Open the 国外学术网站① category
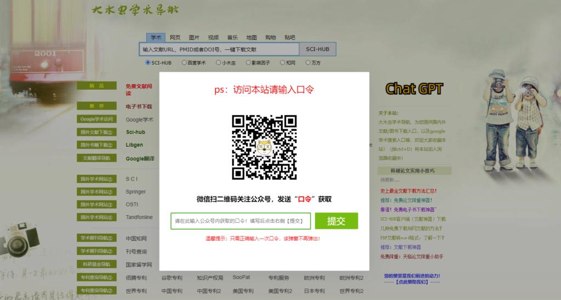The image size is (561, 300). 96,179
